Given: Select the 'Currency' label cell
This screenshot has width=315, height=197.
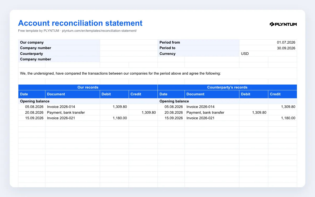Looking at the screenshot, I should point(198,54).
